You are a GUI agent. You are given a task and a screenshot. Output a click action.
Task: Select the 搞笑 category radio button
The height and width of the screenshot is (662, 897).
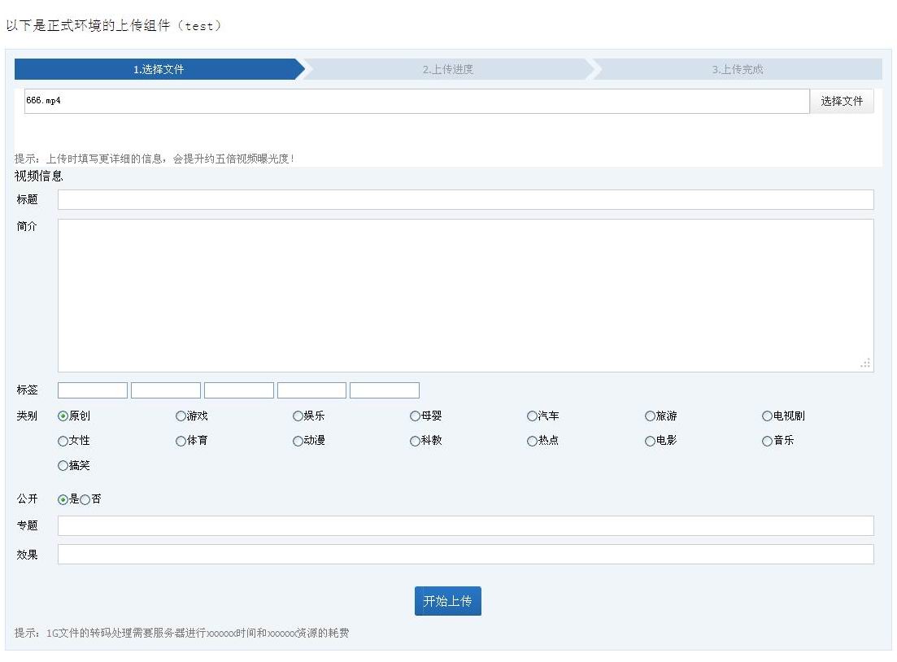63,466
